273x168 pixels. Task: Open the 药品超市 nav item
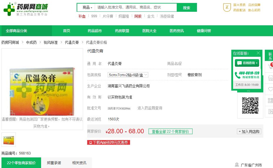[95, 31]
